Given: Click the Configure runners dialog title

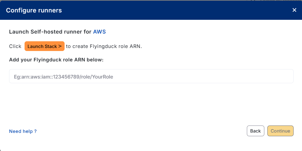Looking at the screenshot, I should (34, 10).
